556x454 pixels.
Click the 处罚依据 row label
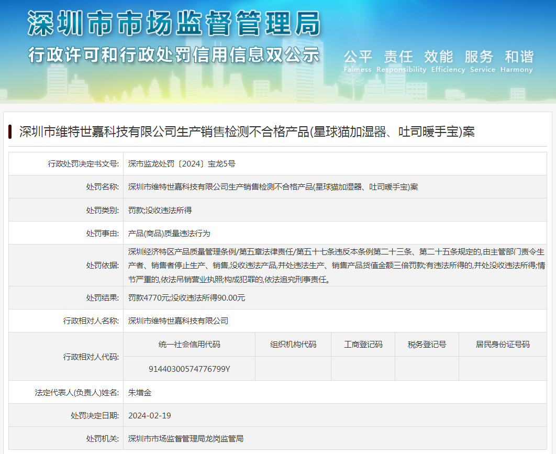102,265
